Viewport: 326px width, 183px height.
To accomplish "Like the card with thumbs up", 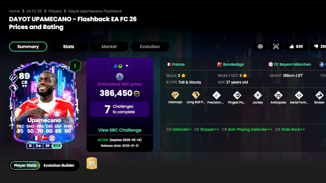I will point(296,47).
